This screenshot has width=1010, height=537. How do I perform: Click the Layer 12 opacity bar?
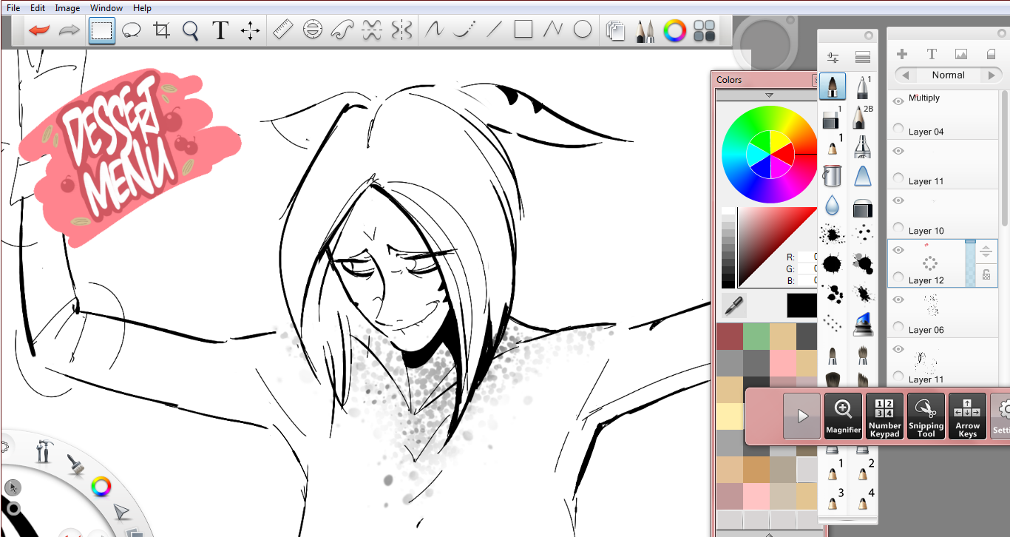coord(970,263)
